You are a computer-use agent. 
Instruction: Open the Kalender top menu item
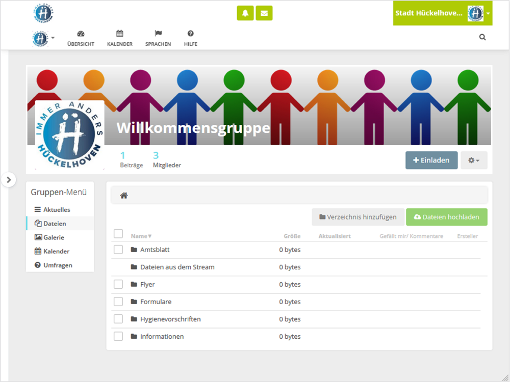(120, 38)
